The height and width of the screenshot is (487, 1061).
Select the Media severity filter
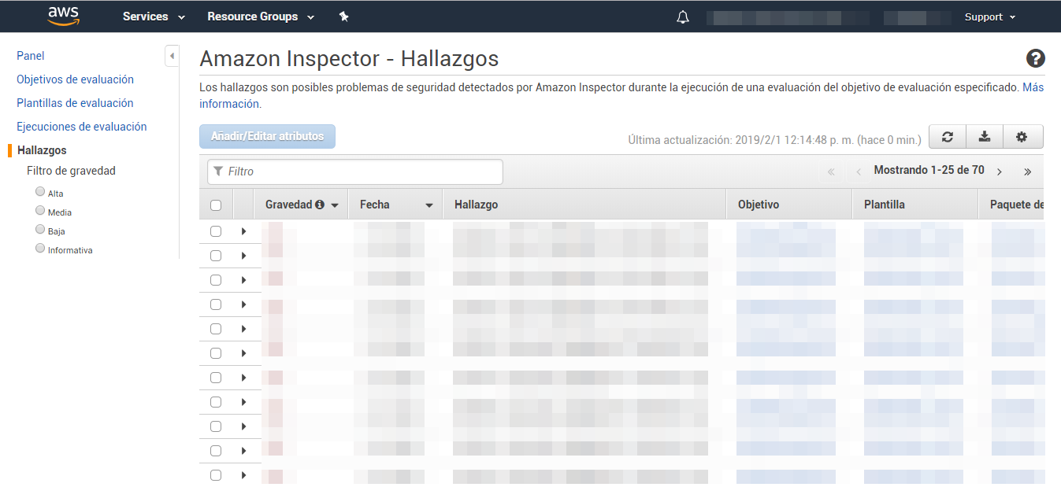(x=40, y=211)
